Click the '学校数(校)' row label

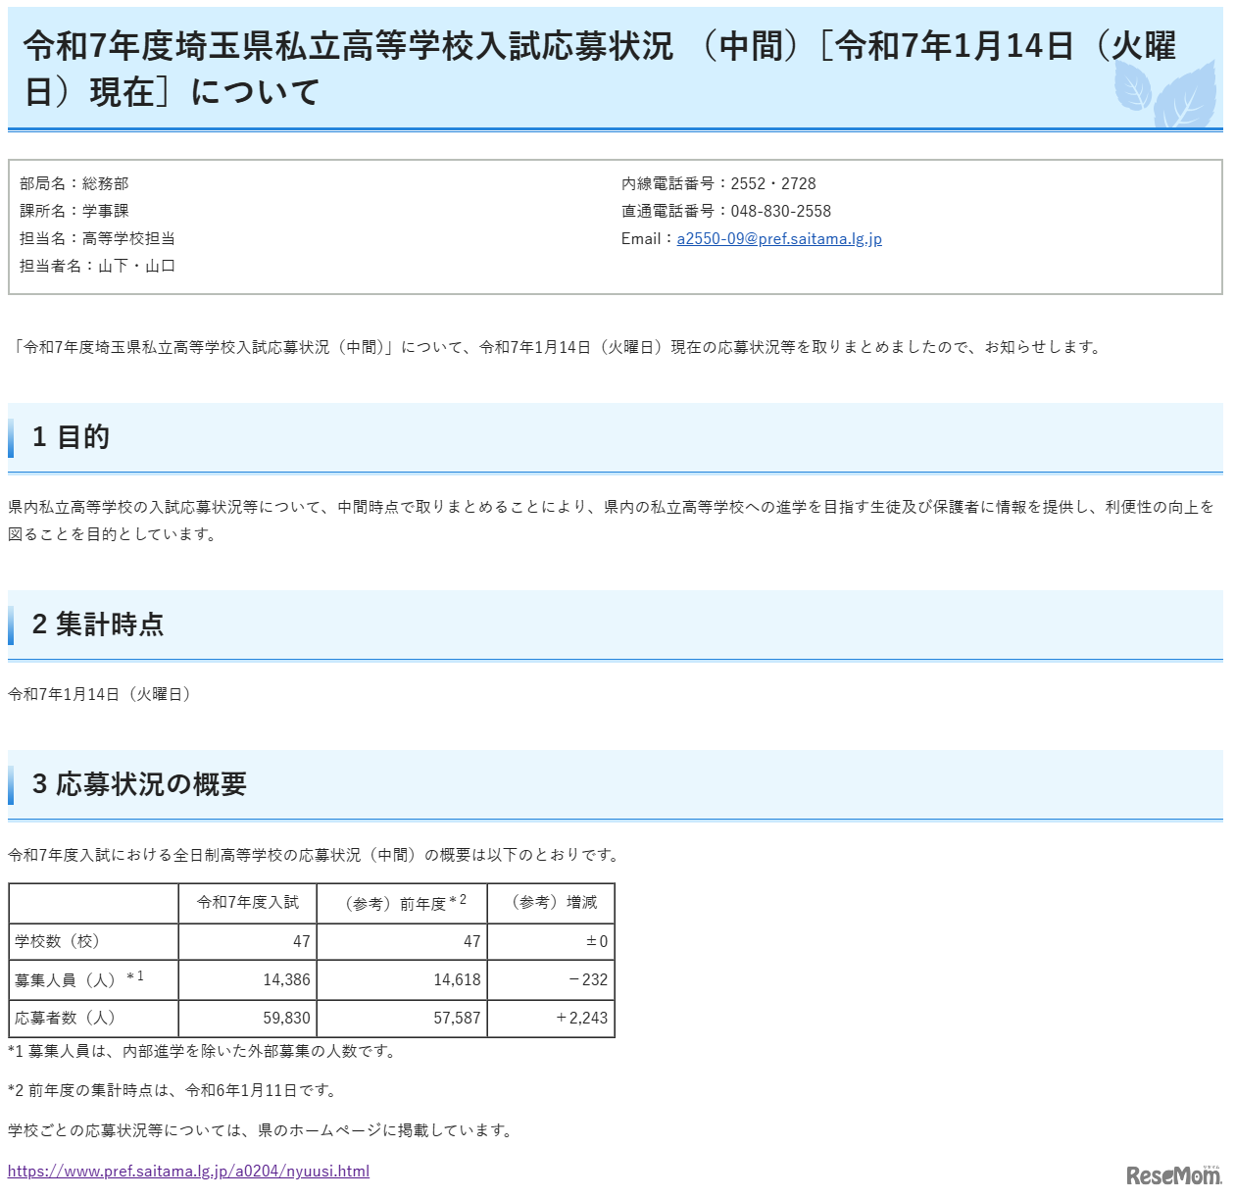click(57, 941)
